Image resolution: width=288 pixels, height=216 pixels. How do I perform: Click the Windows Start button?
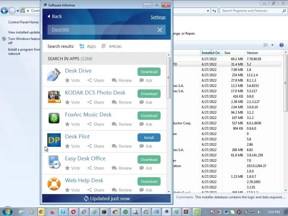coord(7,211)
